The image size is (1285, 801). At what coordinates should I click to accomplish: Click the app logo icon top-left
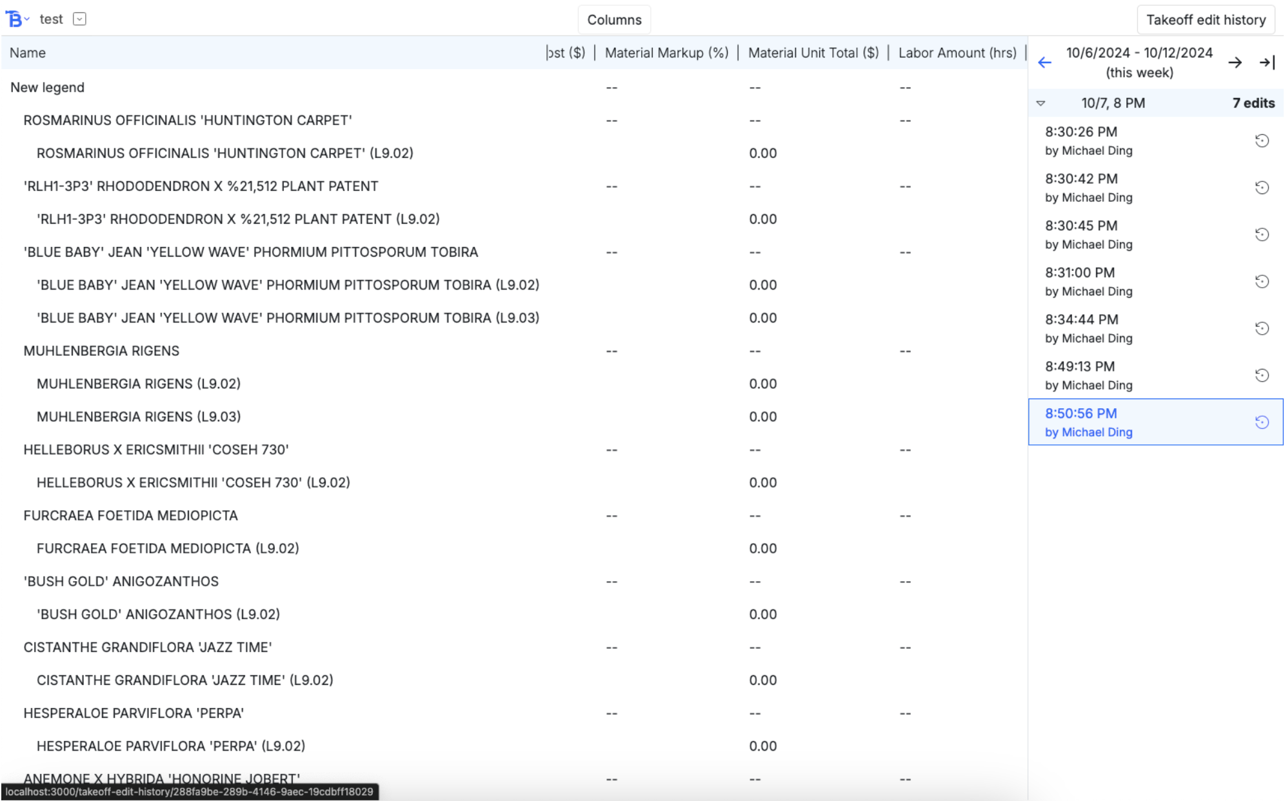[x=14, y=19]
